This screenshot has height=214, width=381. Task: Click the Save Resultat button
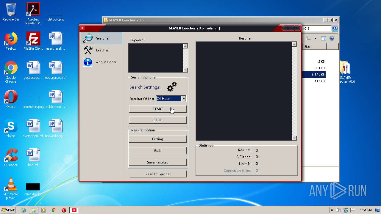157,162
